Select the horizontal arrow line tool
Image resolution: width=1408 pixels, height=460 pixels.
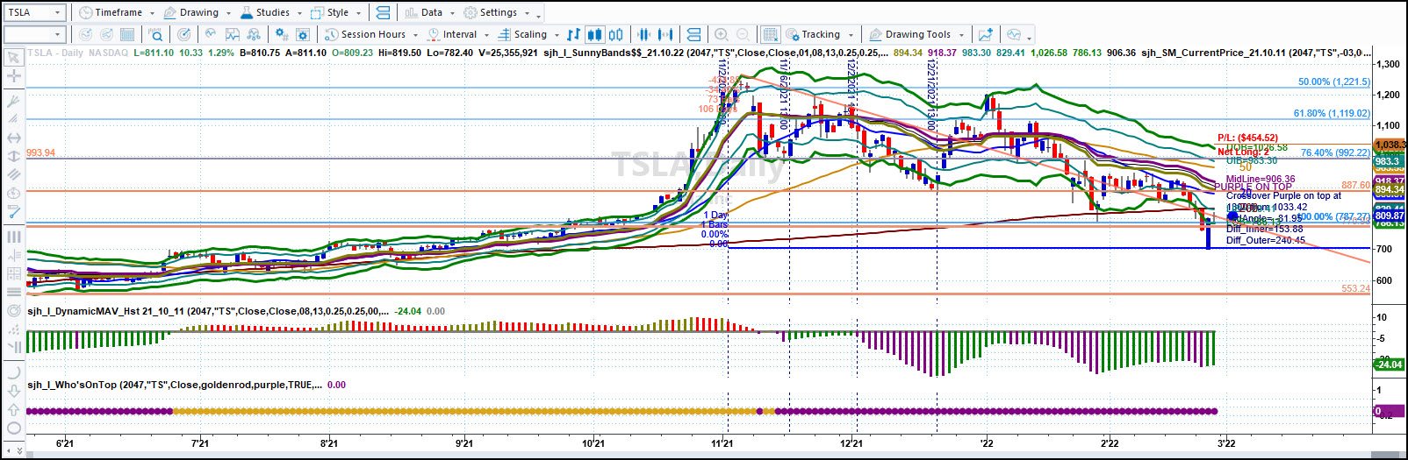(x=13, y=138)
